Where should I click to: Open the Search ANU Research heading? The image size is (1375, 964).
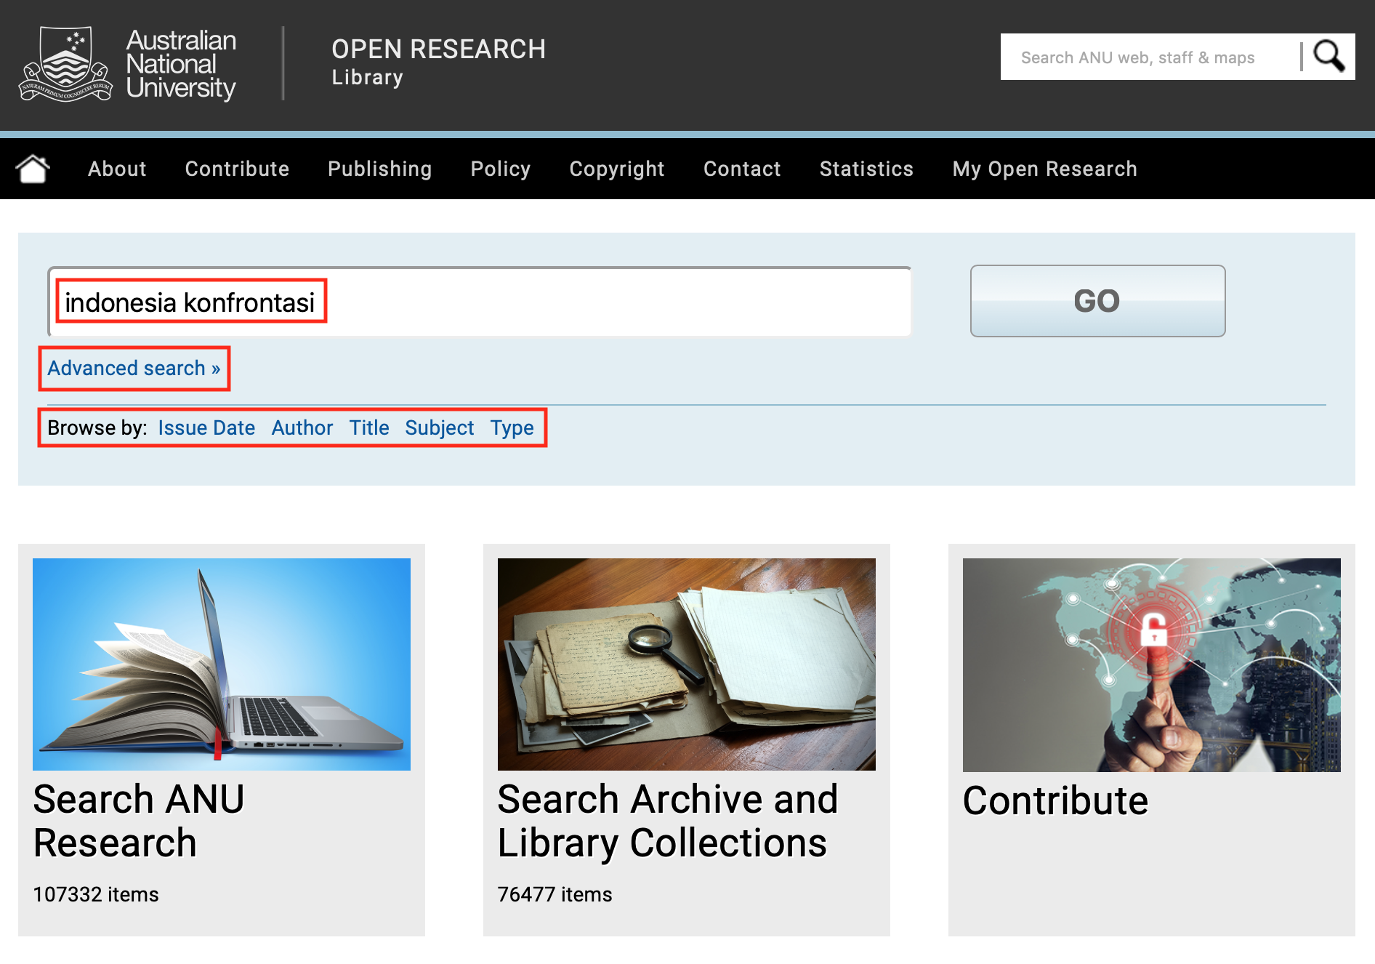(139, 821)
